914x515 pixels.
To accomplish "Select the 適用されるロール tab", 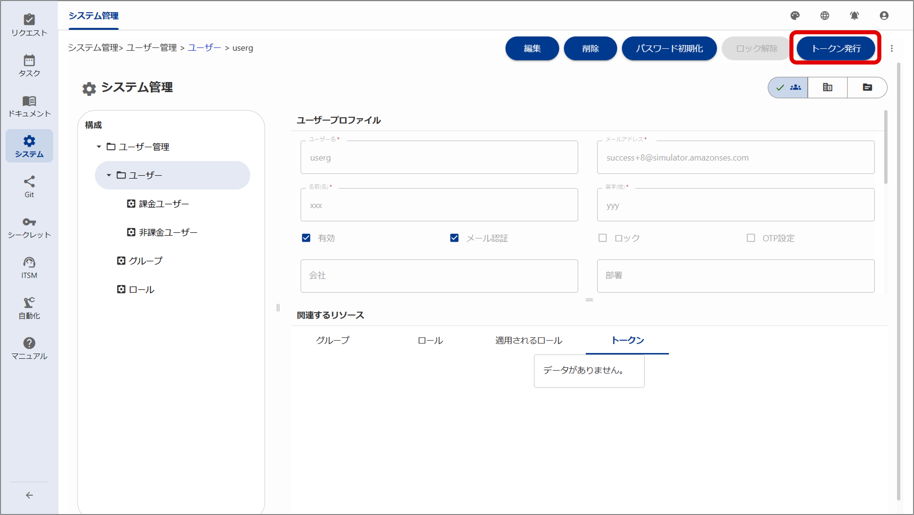I will (528, 340).
